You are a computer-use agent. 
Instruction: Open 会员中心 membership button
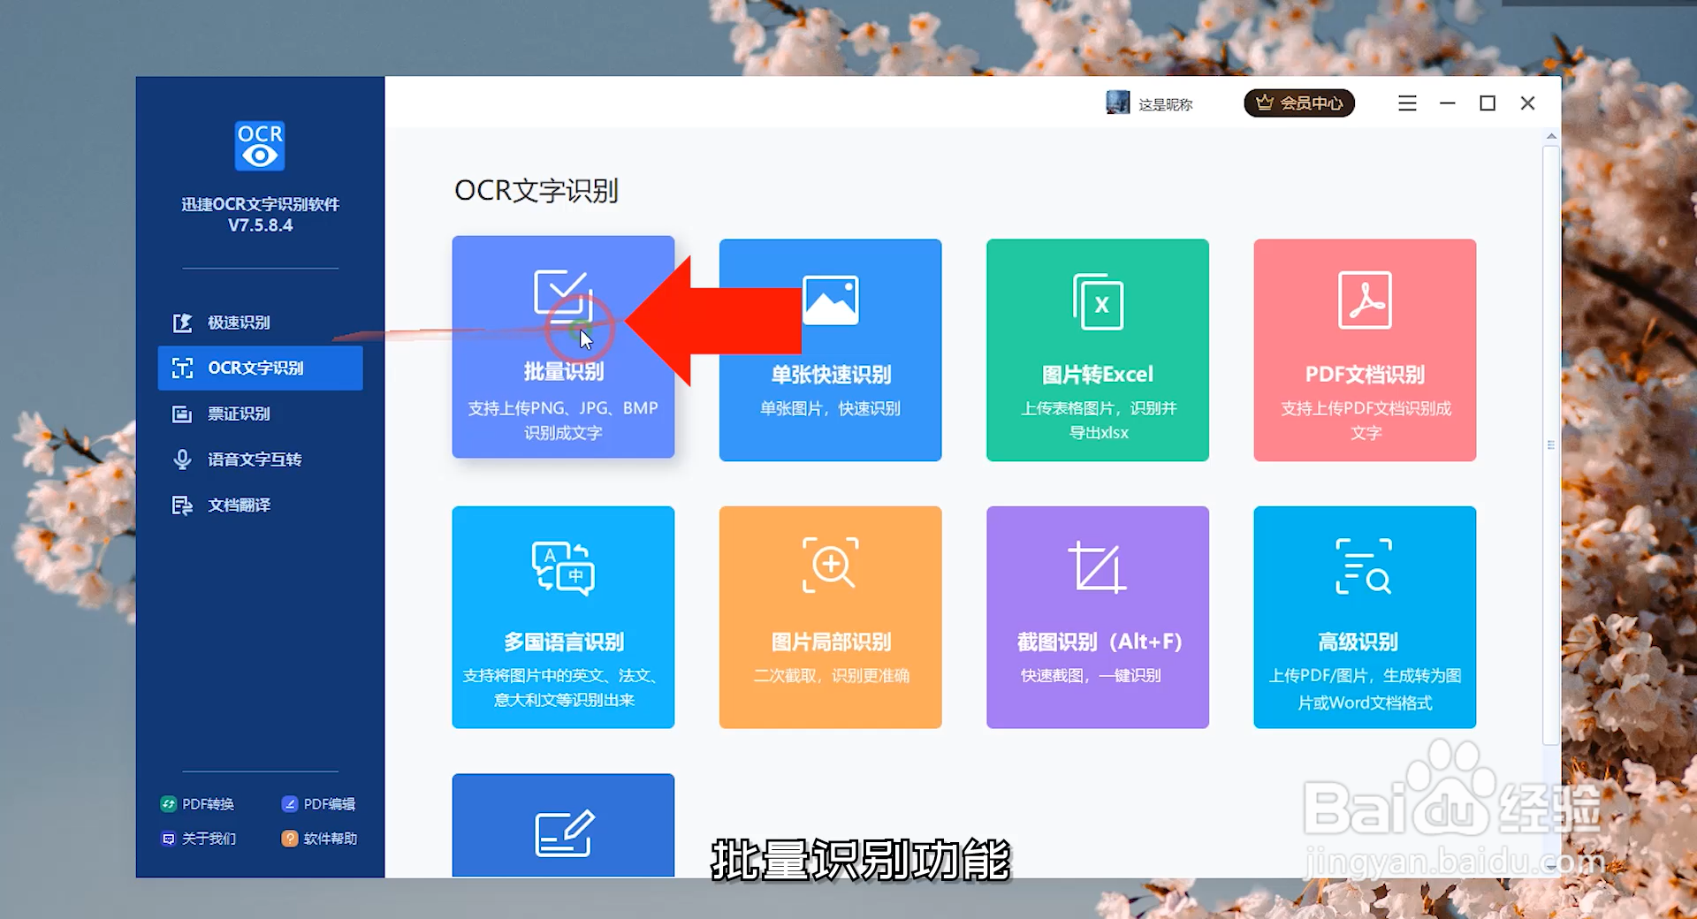1299,103
